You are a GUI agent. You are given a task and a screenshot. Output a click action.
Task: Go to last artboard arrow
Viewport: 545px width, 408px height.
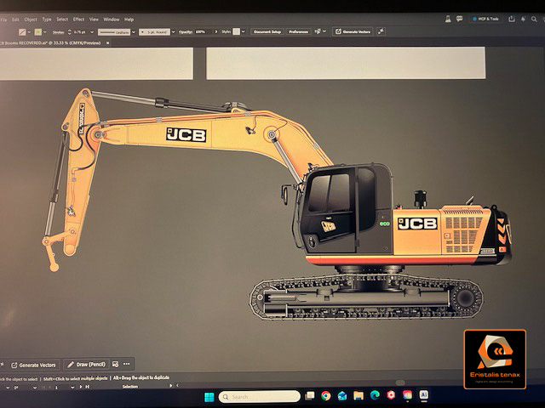[88, 387]
